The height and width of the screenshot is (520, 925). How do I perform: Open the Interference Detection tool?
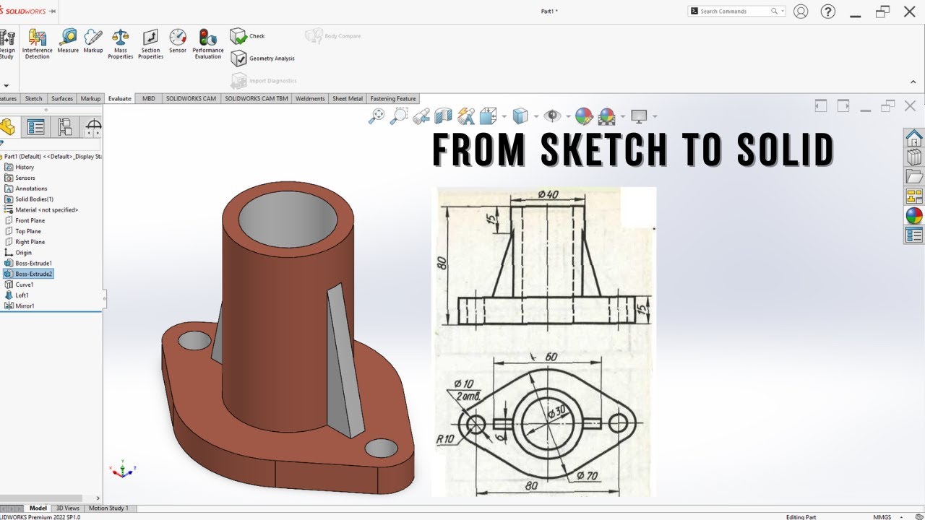(x=37, y=44)
